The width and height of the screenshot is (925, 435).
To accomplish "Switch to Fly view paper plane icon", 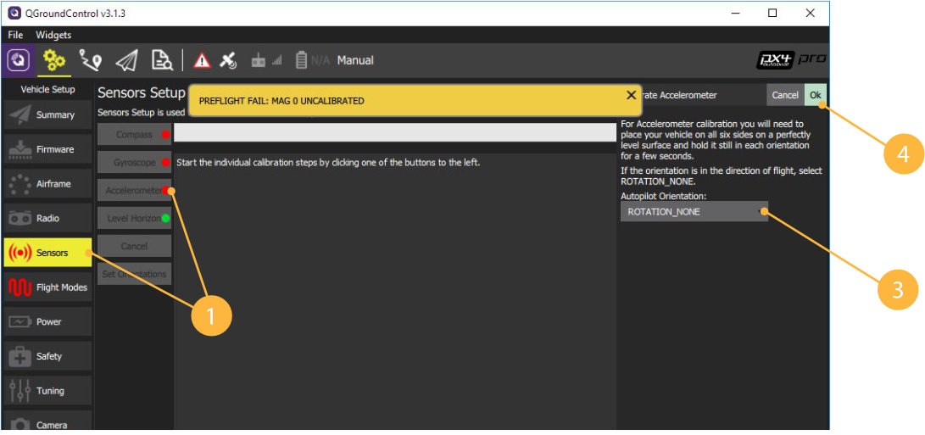I will click(x=126, y=61).
